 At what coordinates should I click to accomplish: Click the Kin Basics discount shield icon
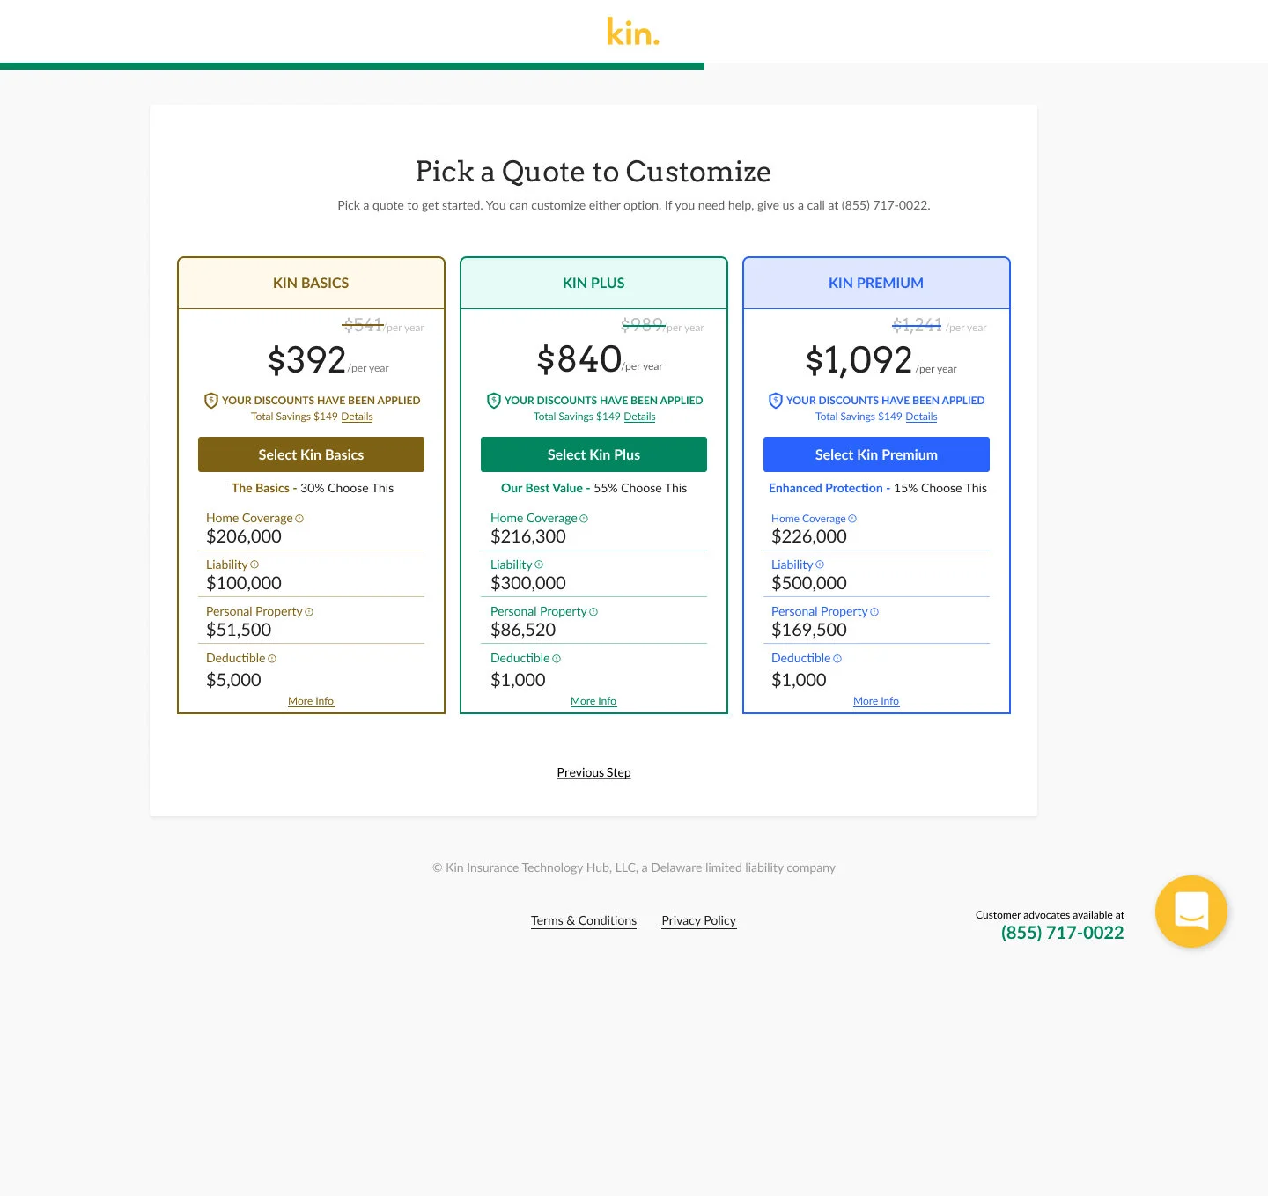pos(211,401)
